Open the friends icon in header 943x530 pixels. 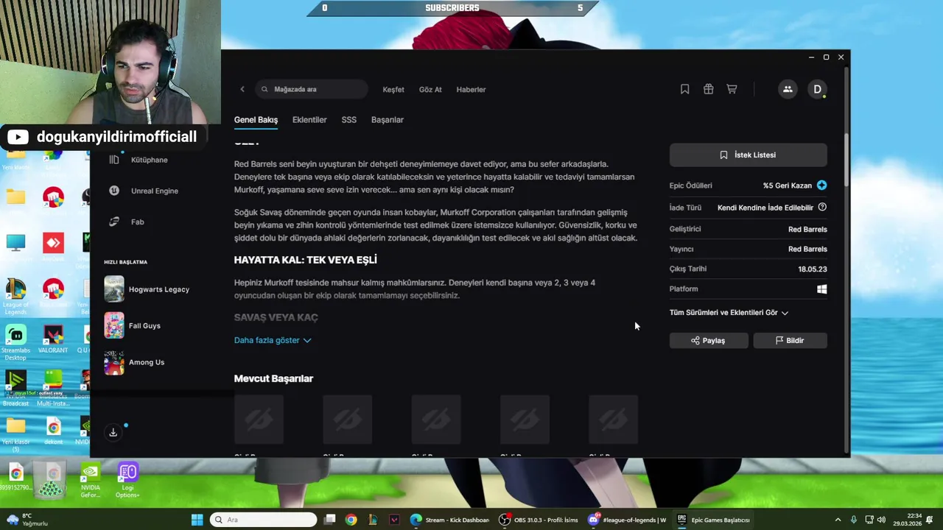[x=788, y=89]
